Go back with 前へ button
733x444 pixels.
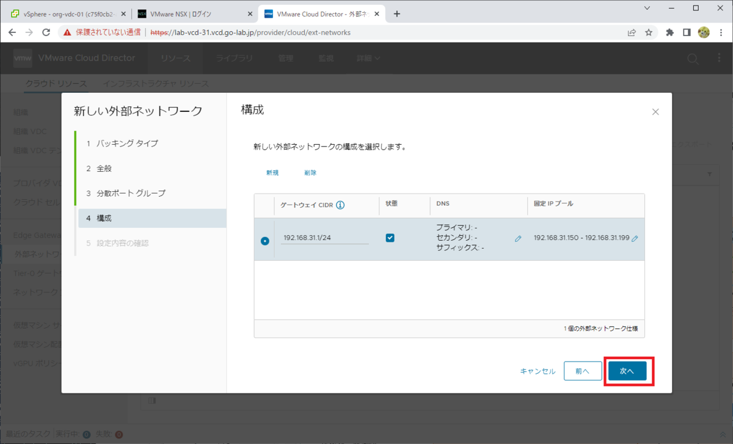[582, 371]
